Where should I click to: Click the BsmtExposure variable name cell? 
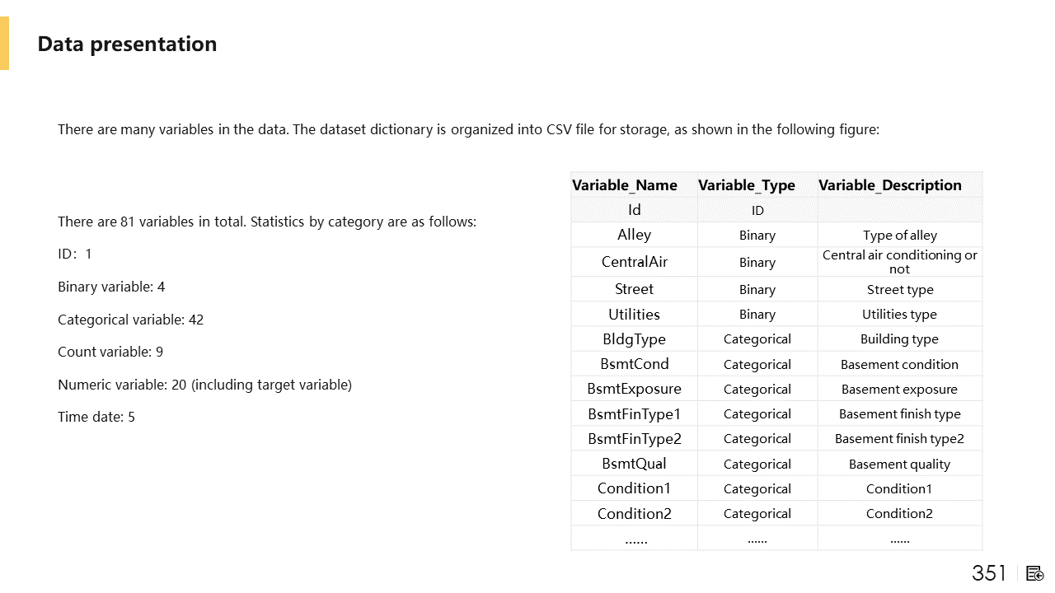coord(634,389)
